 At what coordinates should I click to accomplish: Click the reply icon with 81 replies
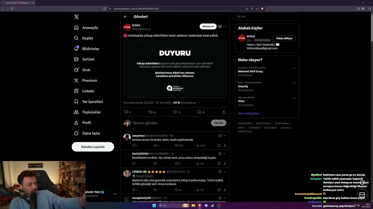point(126,112)
